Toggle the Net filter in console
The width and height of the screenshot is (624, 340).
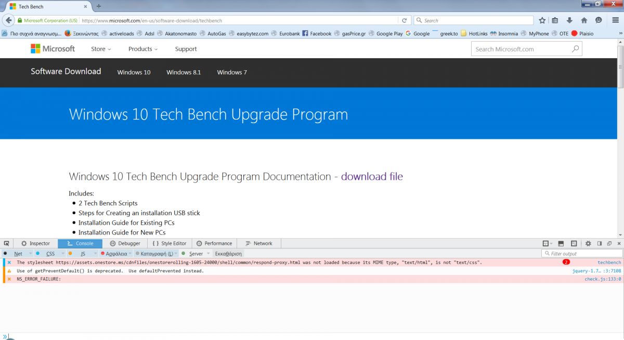18,254
